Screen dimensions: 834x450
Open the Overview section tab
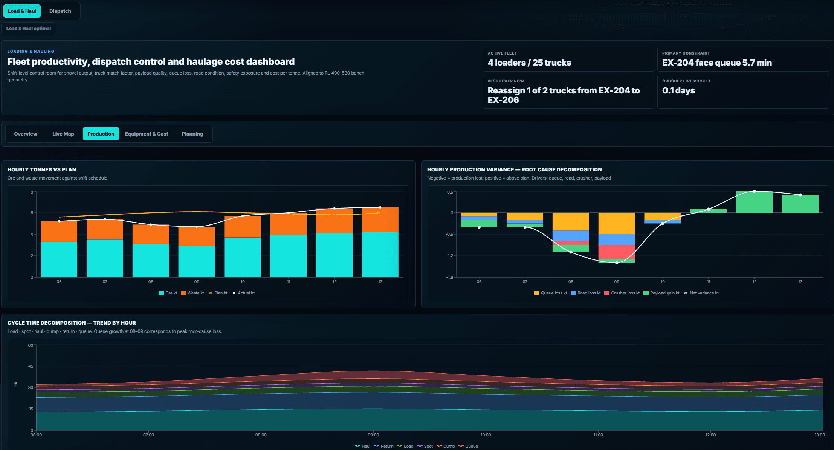click(x=26, y=134)
